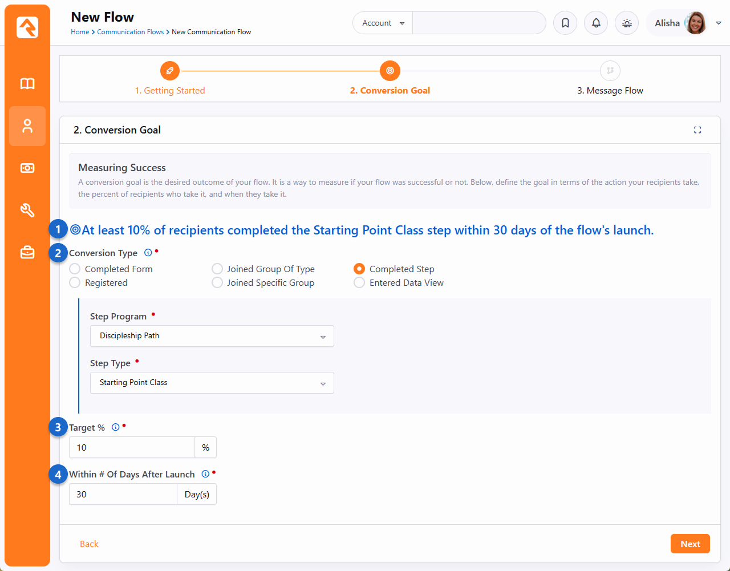Click the briefcase sidebar icon

(27, 252)
